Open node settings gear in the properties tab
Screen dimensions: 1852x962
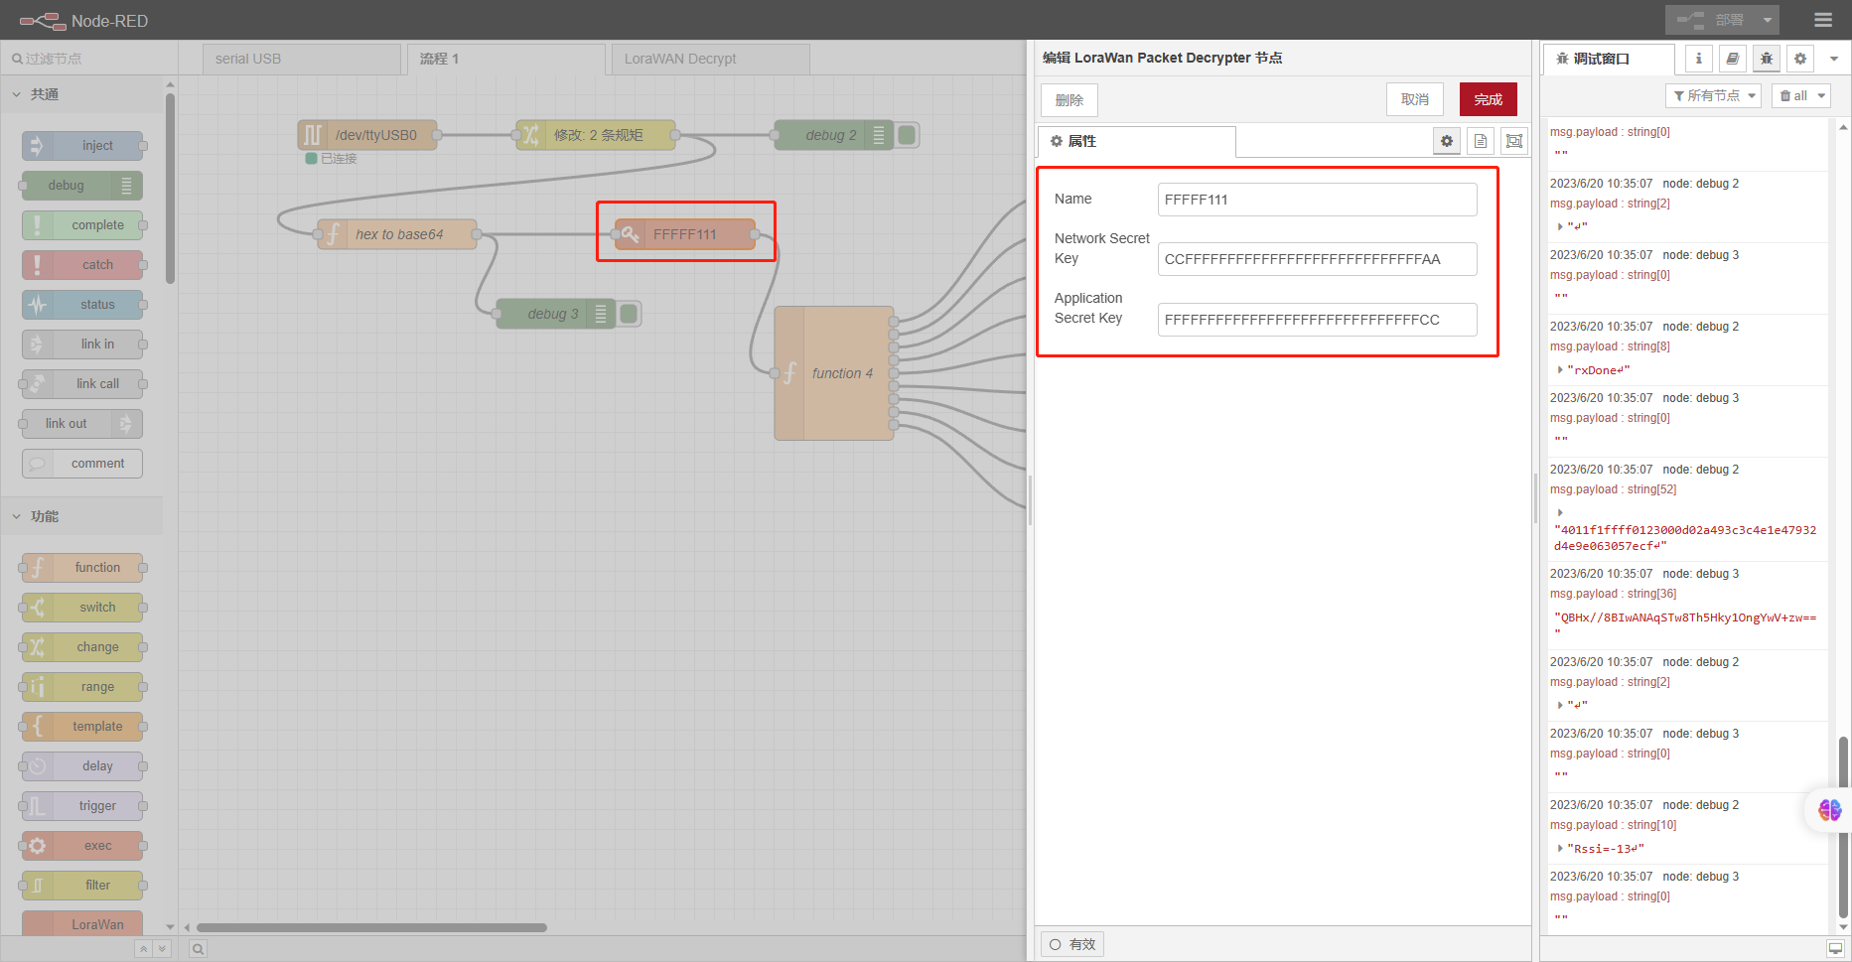1447,141
